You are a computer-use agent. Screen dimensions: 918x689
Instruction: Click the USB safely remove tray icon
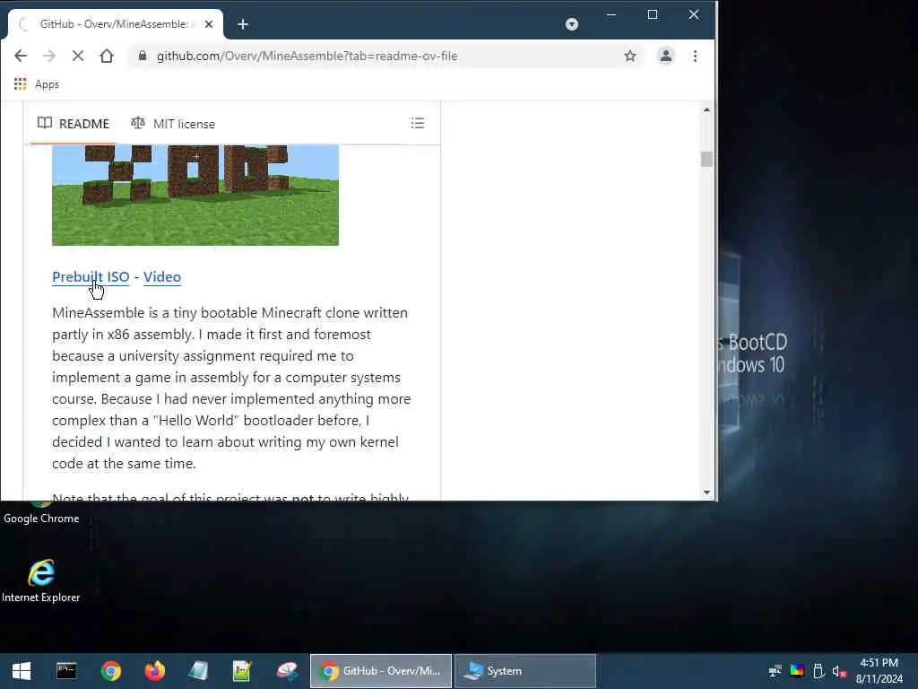click(818, 671)
